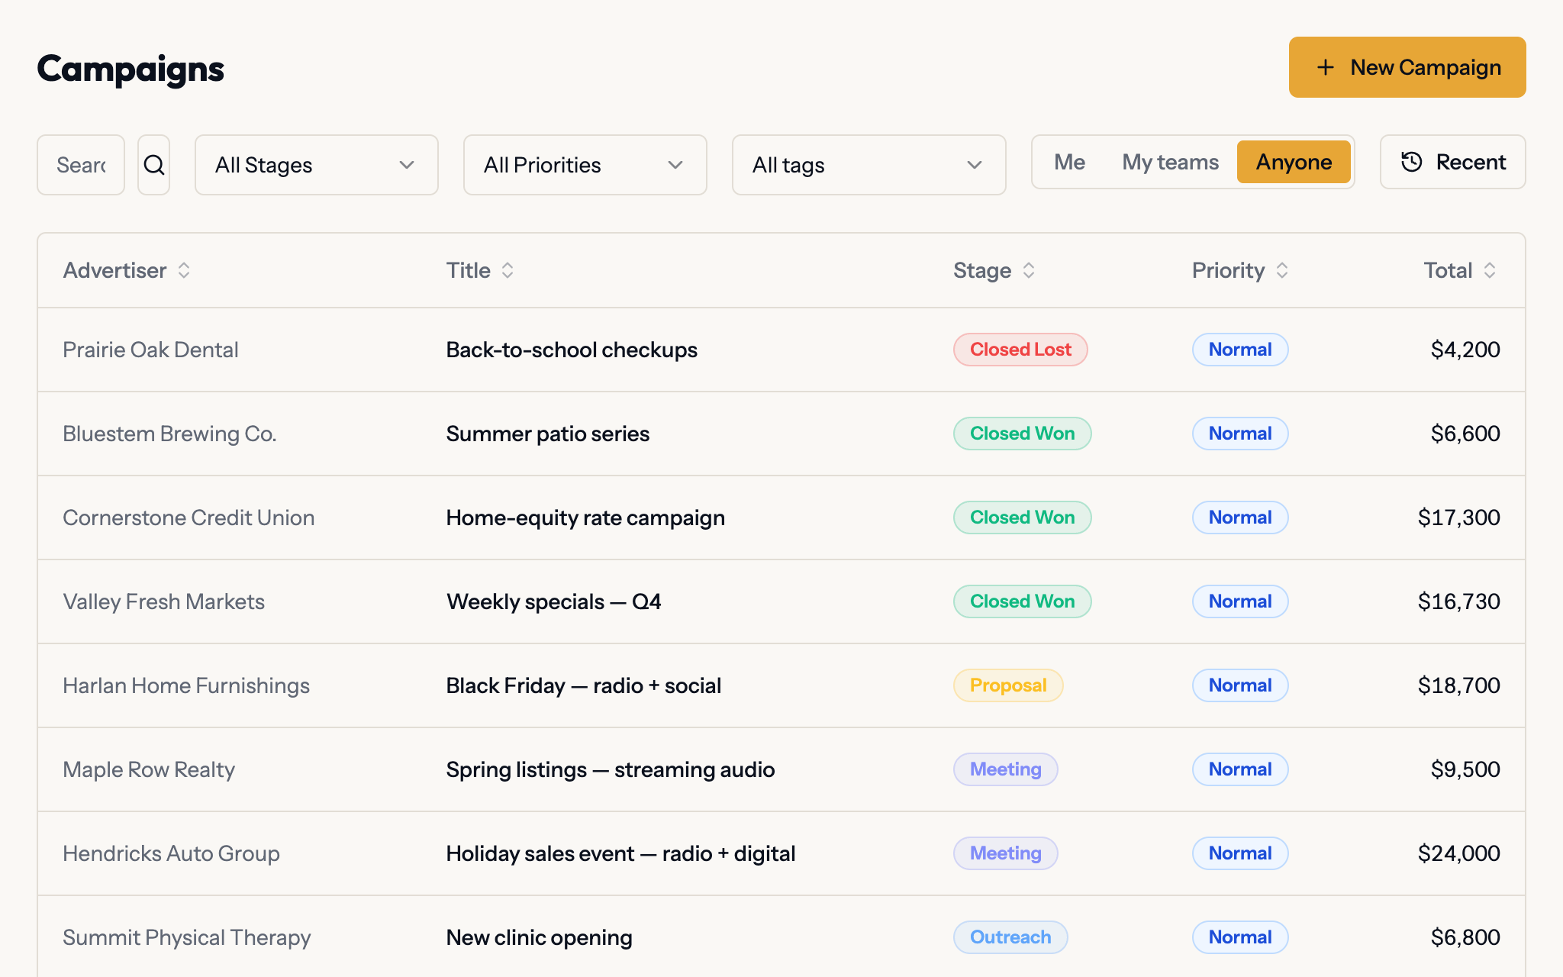Switch owner filter to Me

pyautogui.click(x=1069, y=162)
